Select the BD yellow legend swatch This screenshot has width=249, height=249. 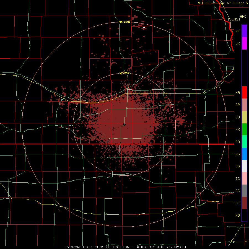point(244,117)
